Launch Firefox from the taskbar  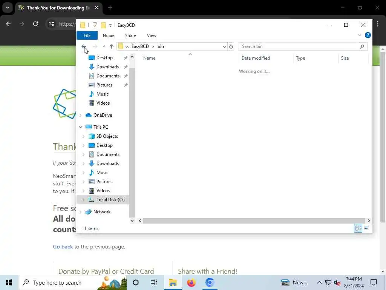pyautogui.click(x=191, y=282)
